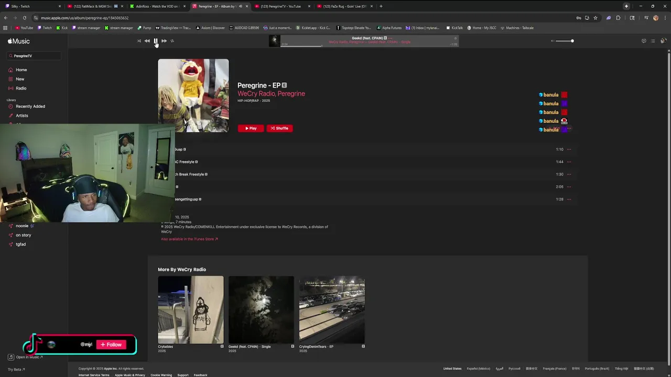Focus the PeregrineTV search field
671x377 pixels.
(34, 56)
